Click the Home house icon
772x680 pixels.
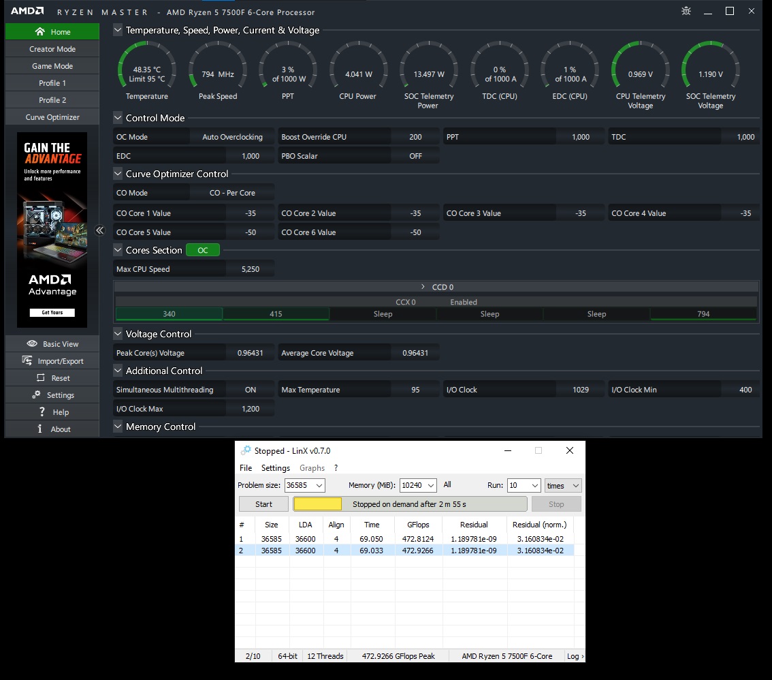pyautogui.click(x=40, y=31)
